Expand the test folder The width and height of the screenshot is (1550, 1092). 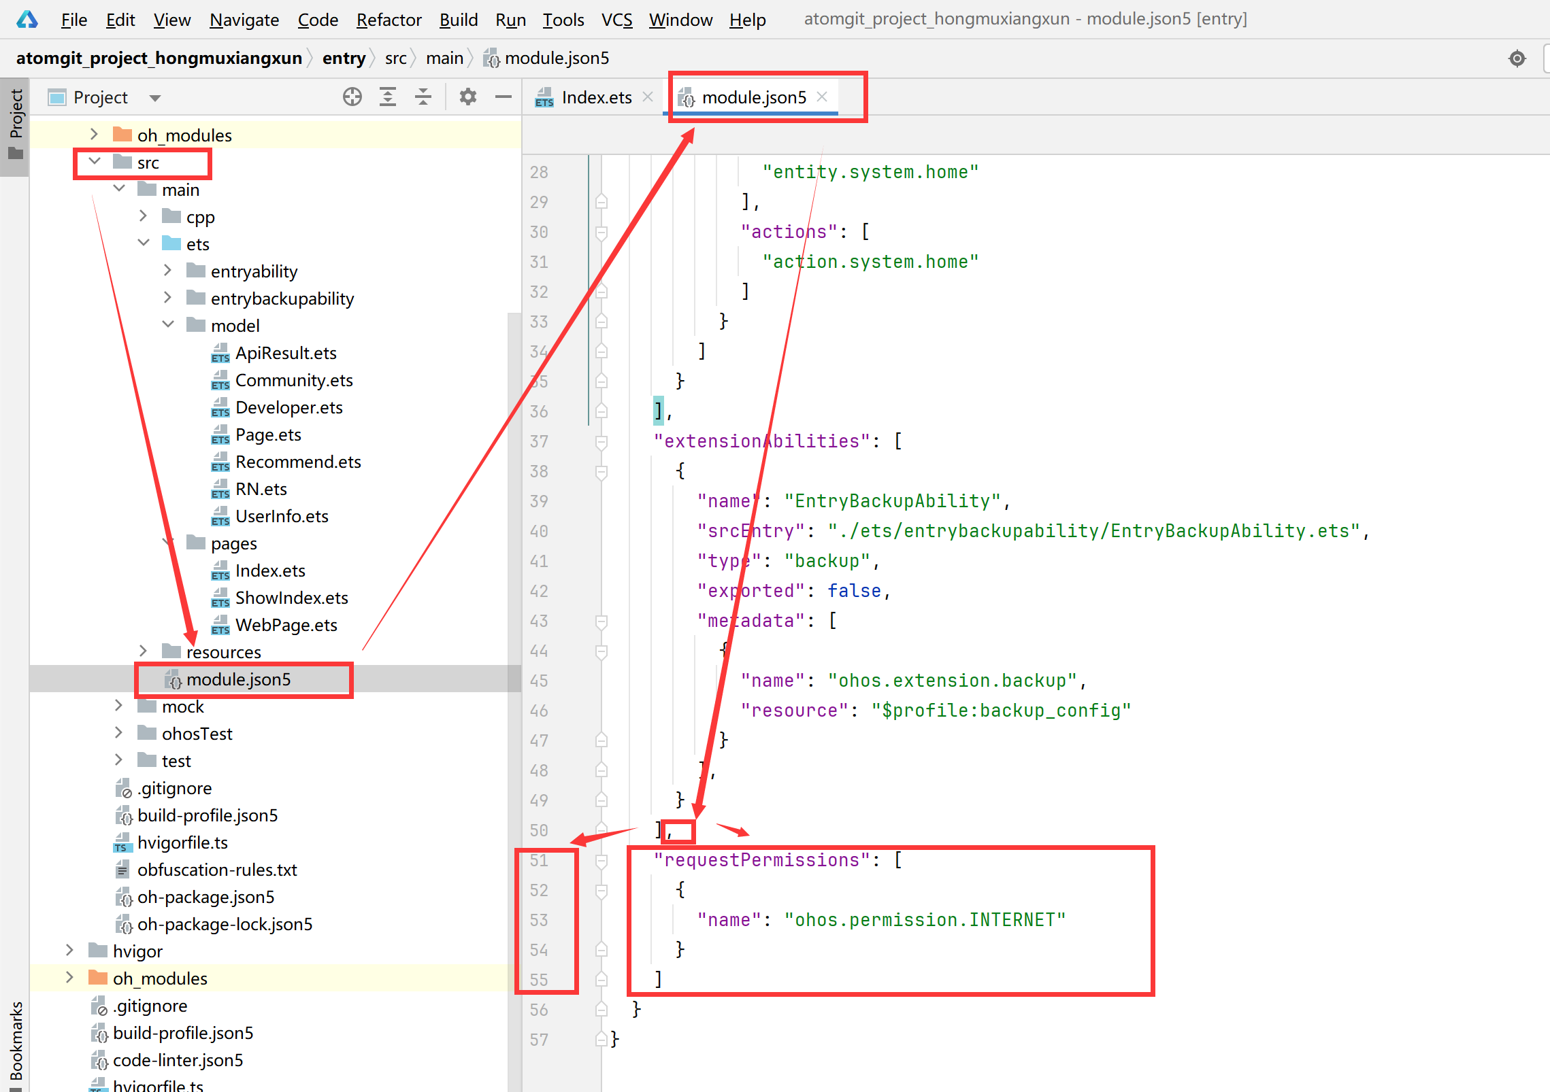pyautogui.click(x=119, y=760)
